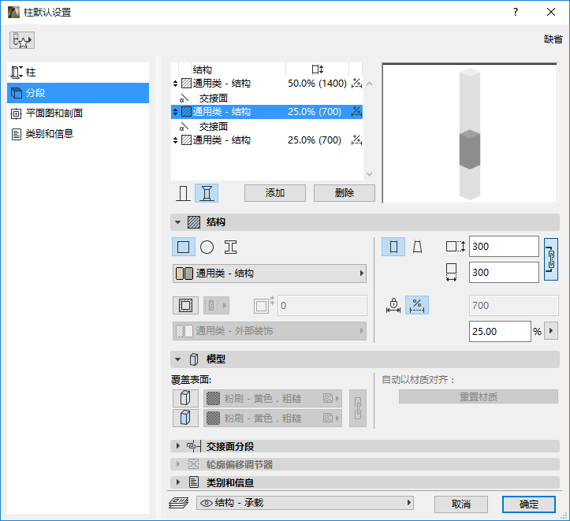Select complex profile I-beam shape

(230, 247)
